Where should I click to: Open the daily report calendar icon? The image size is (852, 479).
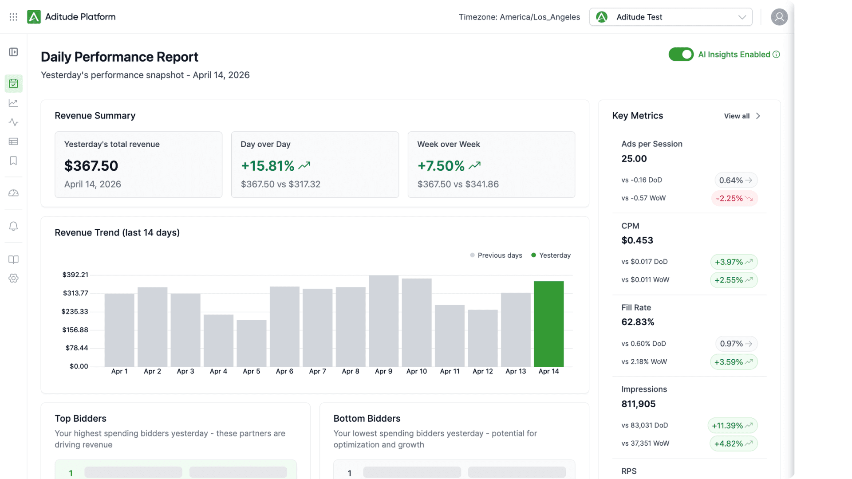coord(13,83)
